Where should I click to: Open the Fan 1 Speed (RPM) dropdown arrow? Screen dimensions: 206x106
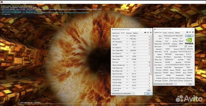127,50
